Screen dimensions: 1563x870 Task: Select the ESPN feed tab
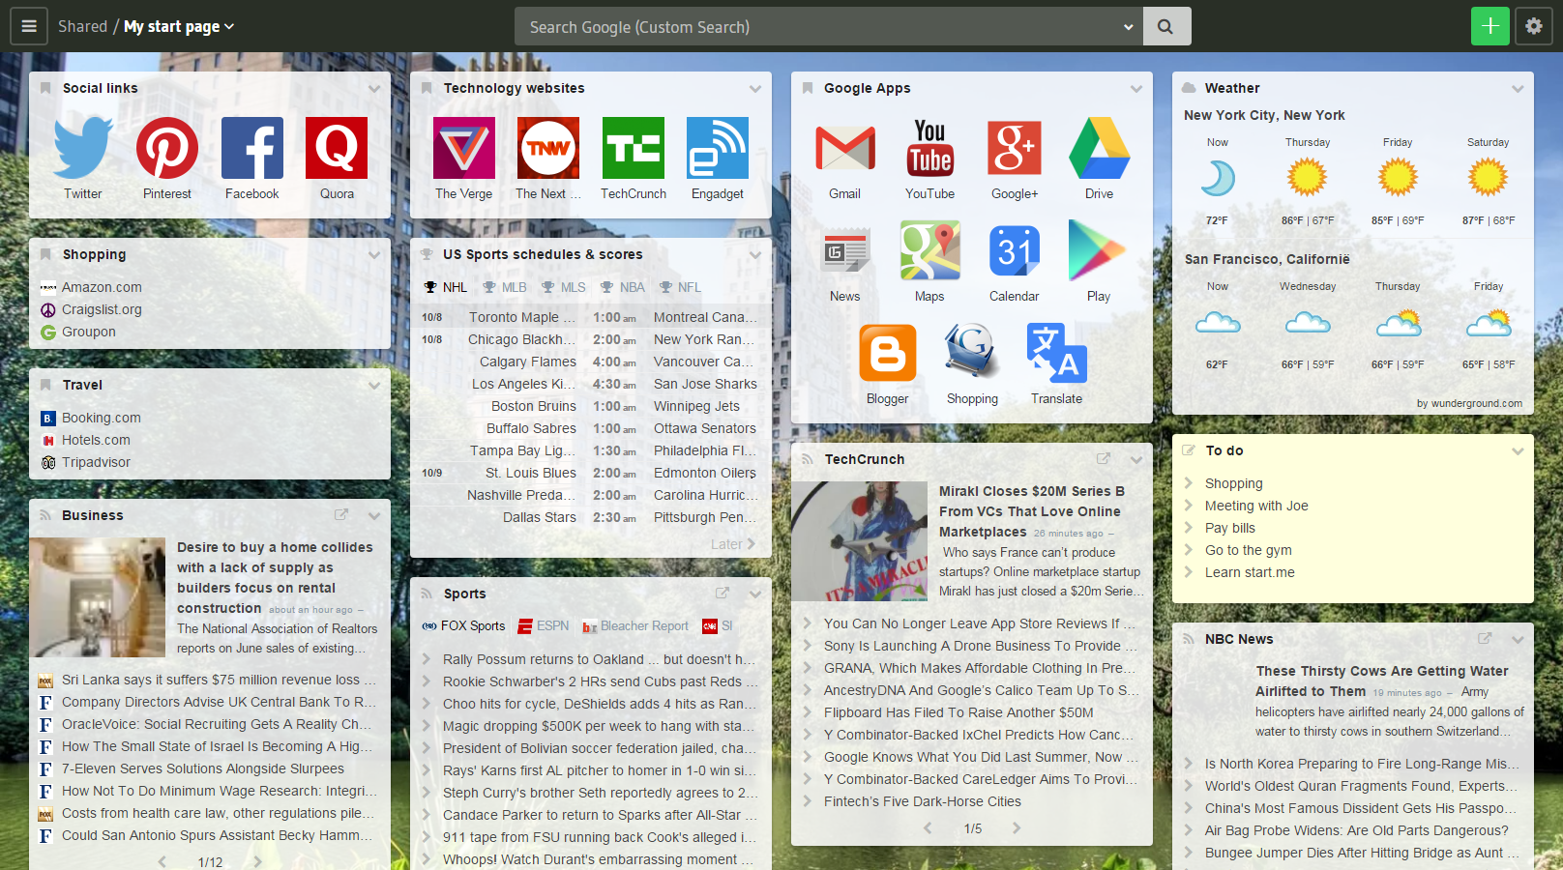click(x=544, y=626)
